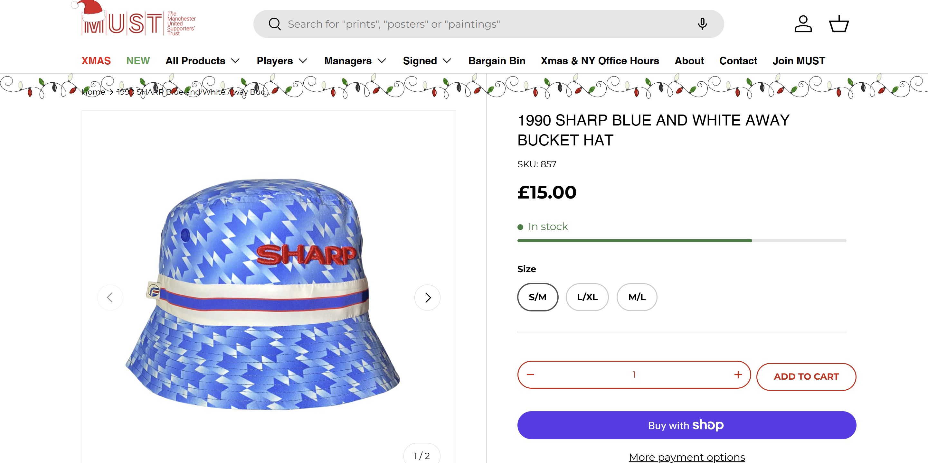Open the account profile icon

click(803, 24)
